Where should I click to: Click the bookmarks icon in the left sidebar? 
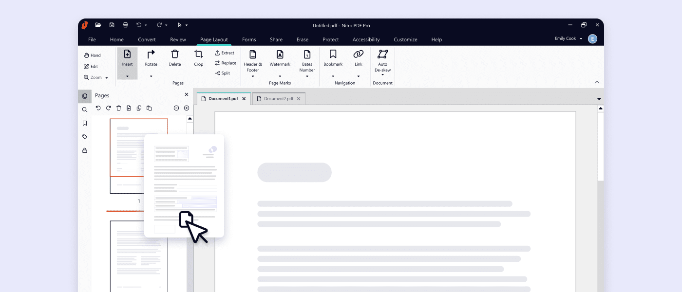(85, 123)
